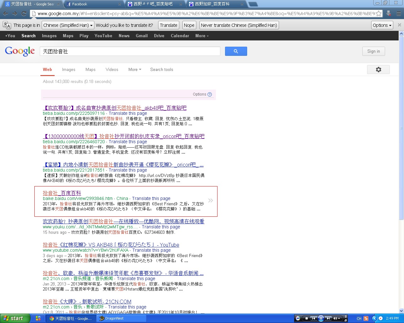
Task: Bookmark this page with the star icon
Action: point(378,14)
